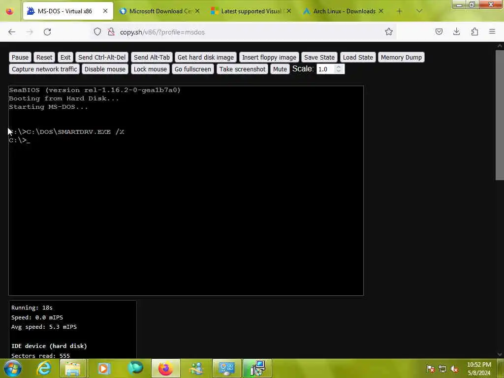Bookmark this page with the star icon
The image size is (504, 378).
click(389, 31)
